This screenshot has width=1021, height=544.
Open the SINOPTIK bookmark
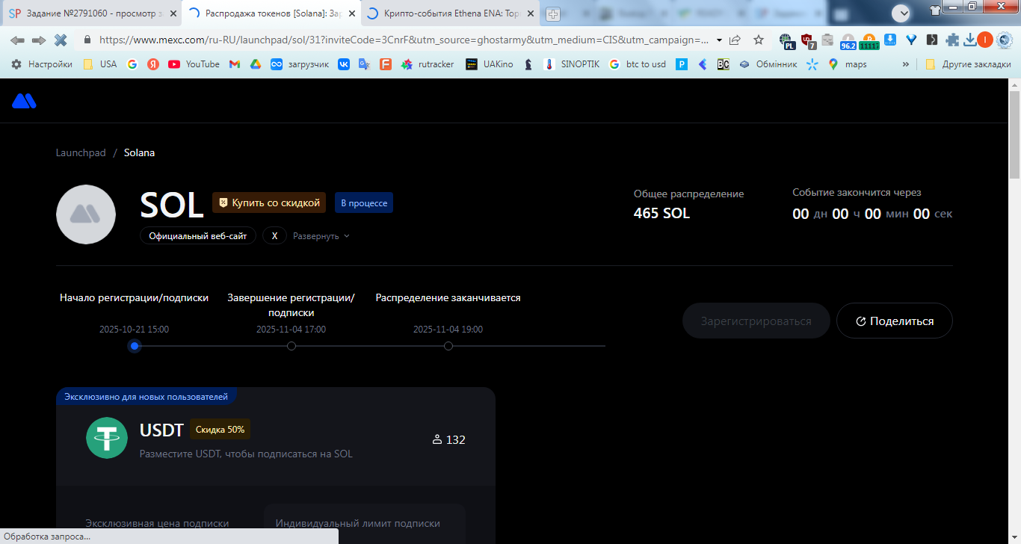571,64
